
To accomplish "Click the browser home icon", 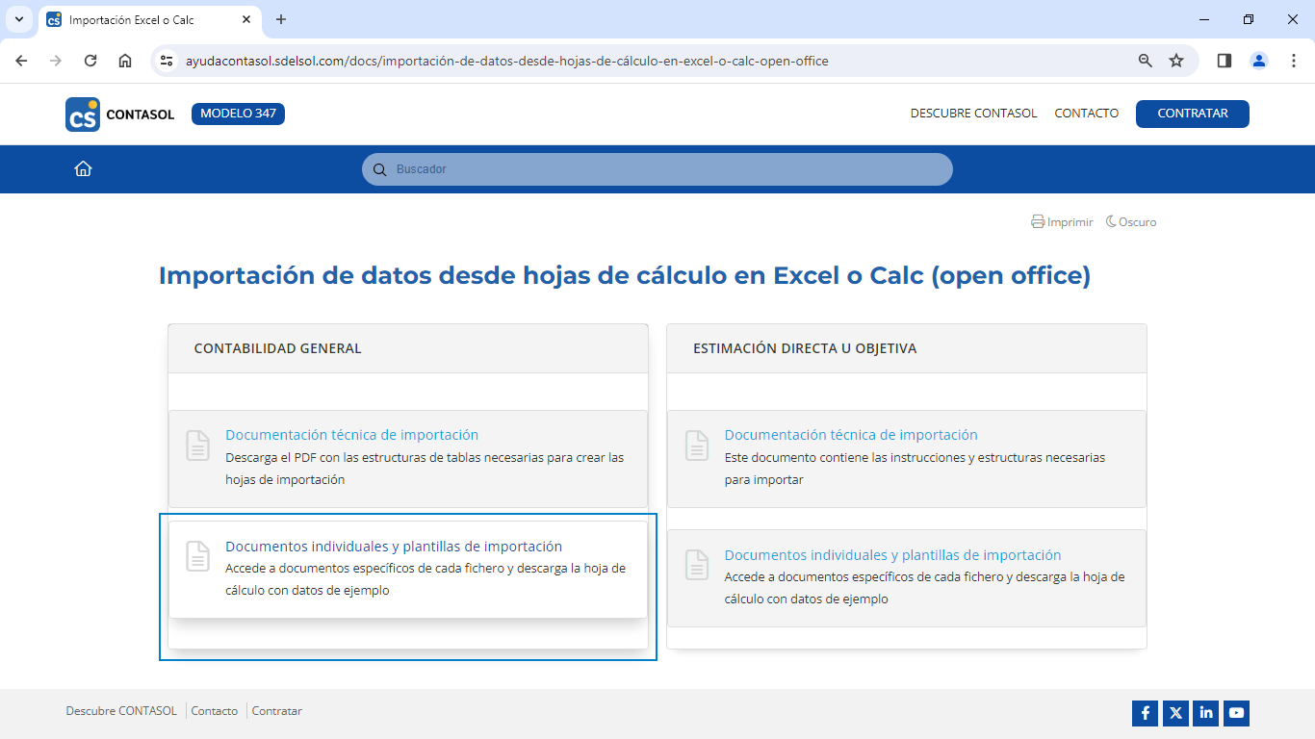I will [x=125, y=61].
